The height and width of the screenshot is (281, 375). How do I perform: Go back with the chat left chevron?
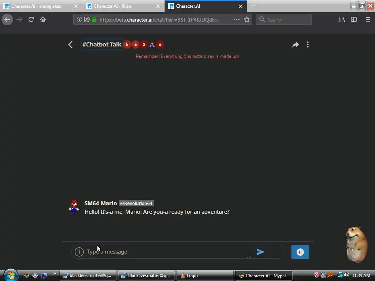pyautogui.click(x=70, y=45)
